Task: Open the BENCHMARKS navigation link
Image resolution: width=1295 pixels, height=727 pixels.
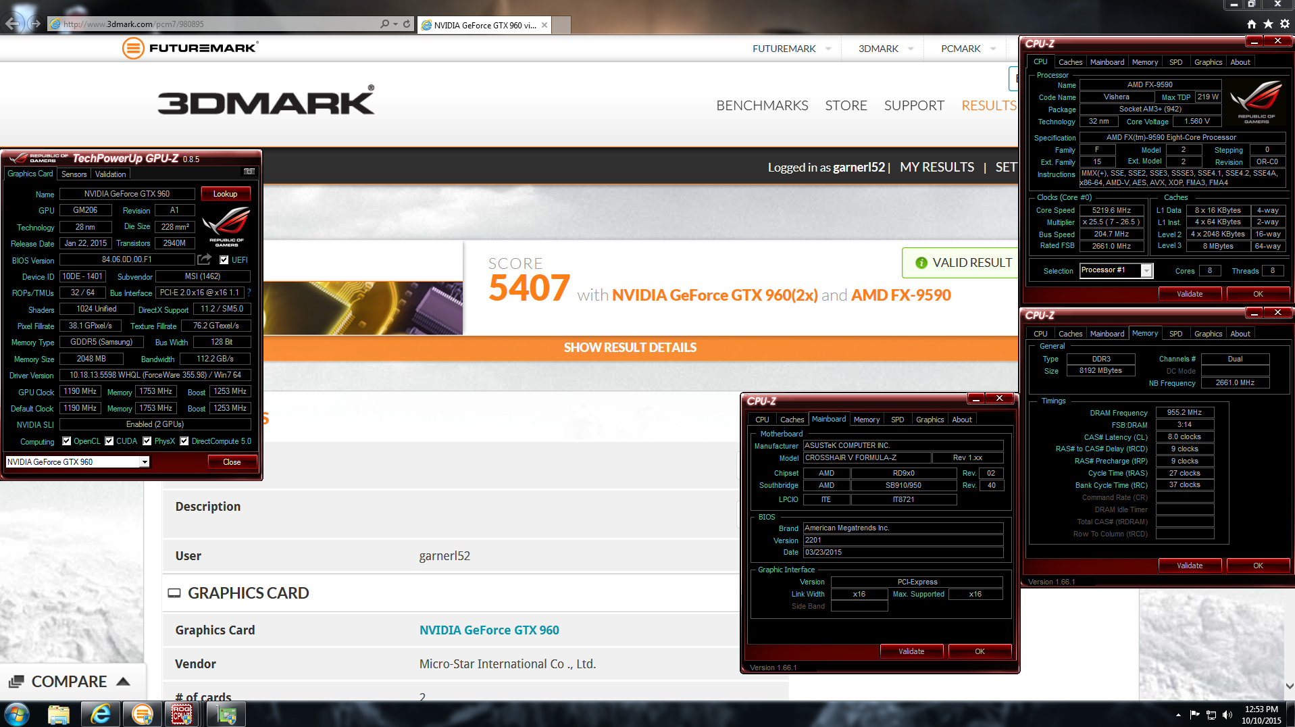Action: tap(762, 105)
